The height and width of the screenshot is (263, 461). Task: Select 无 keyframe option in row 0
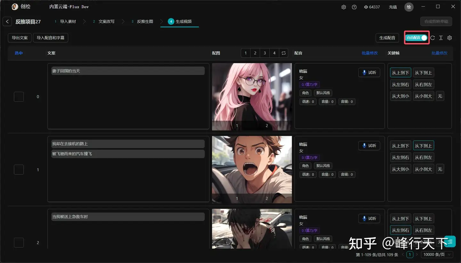440,96
